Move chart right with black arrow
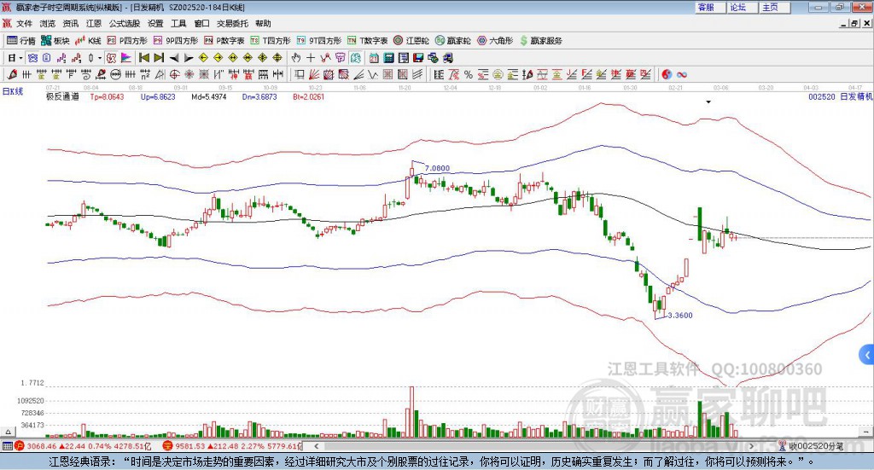874x470 pixels. pos(189,58)
